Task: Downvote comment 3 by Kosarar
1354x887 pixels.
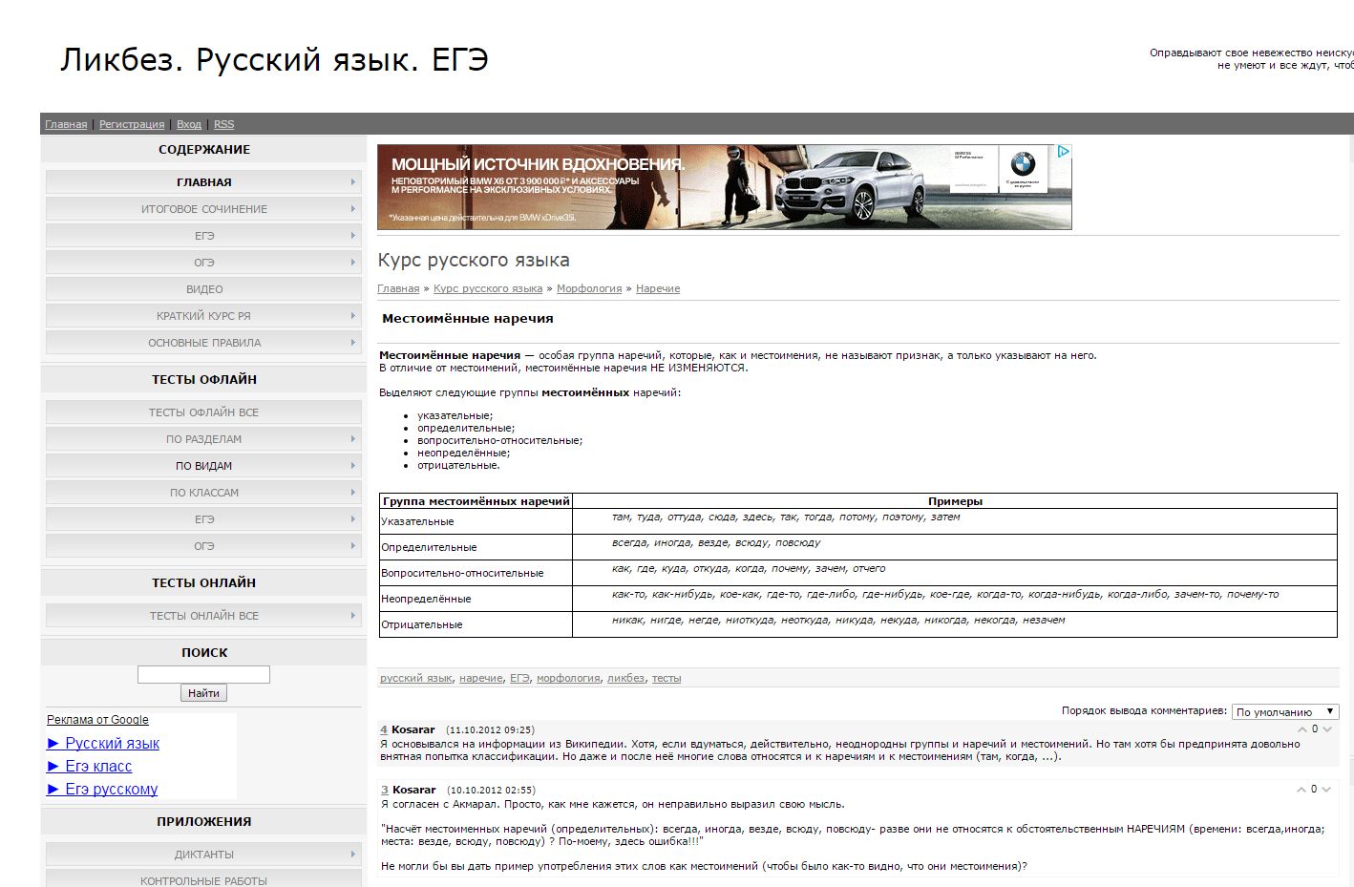Action: [x=1327, y=790]
